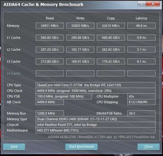Click the Latency column header
The width and height of the screenshot is (163, 156).
click(x=141, y=18)
